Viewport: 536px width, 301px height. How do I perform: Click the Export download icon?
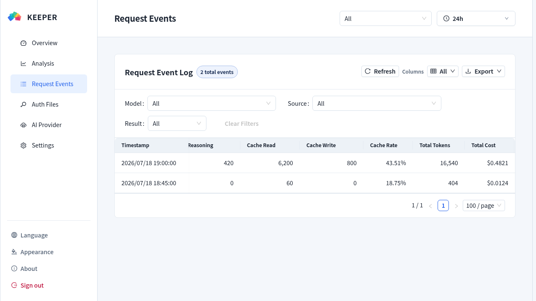(x=468, y=71)
